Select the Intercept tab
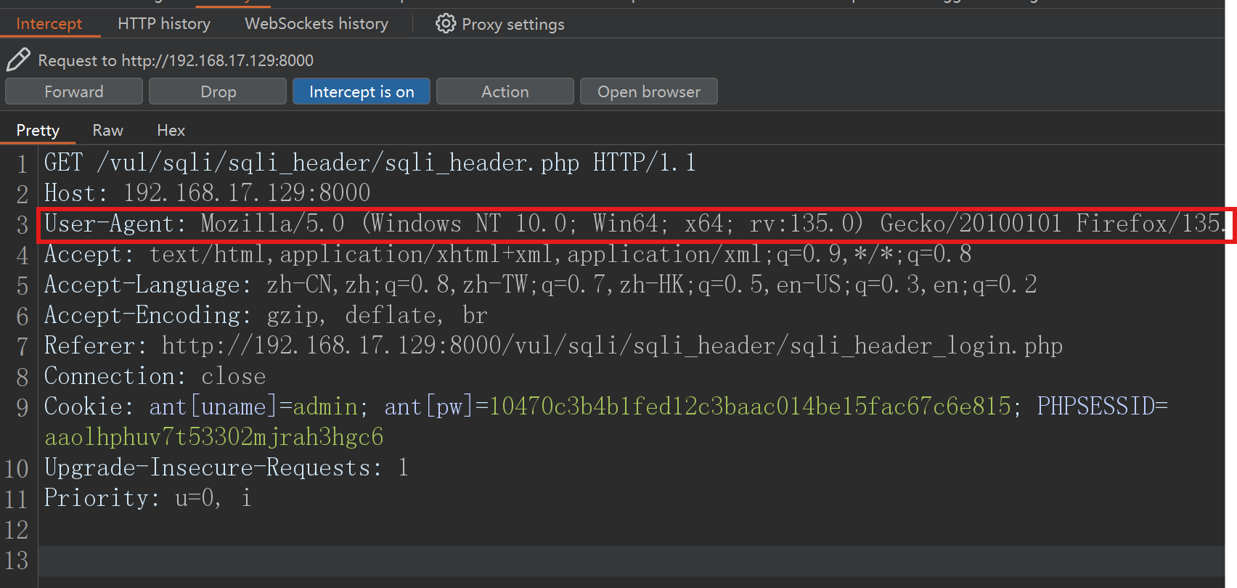The height and width of the screenshot is (588, 1237). tap(49, 24)
